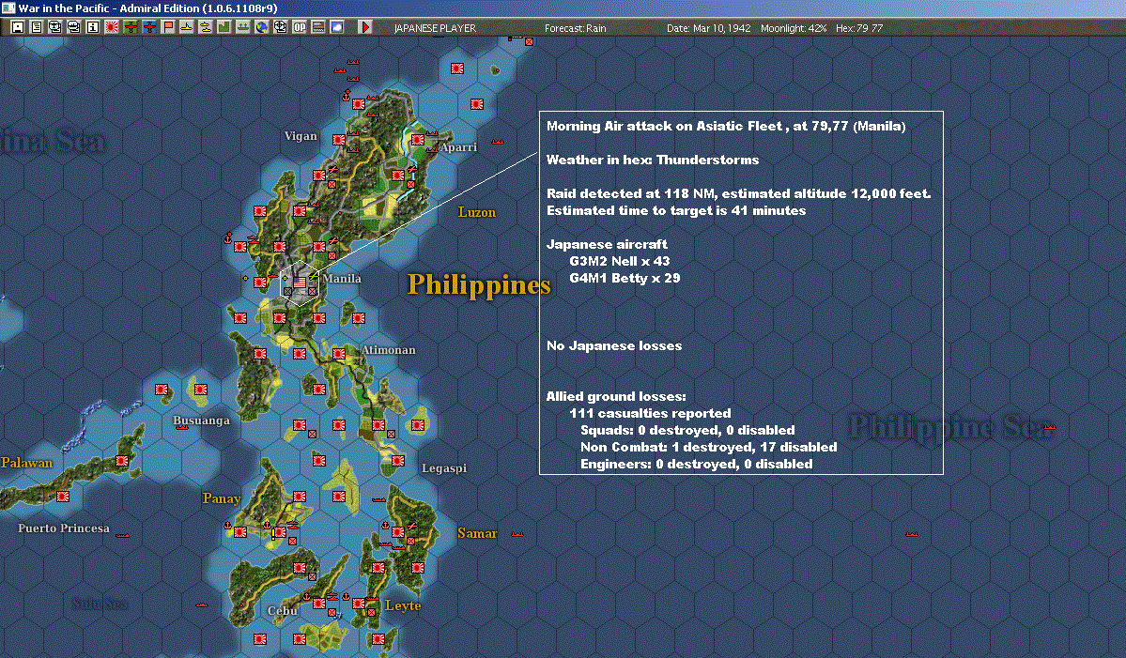
Task: Click the 'Morning Air attack on Asiatic Fleet' line
Action: click(x=726, y=127)
